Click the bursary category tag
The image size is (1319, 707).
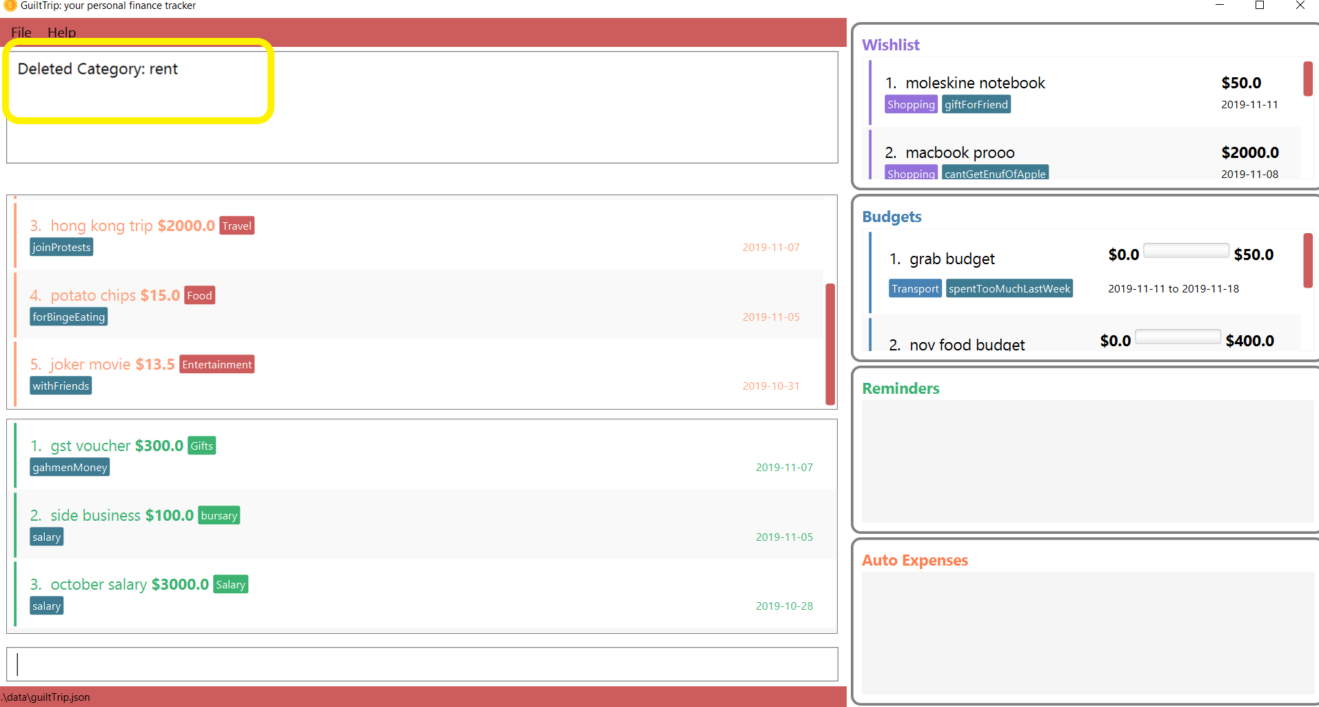(219, 515)
